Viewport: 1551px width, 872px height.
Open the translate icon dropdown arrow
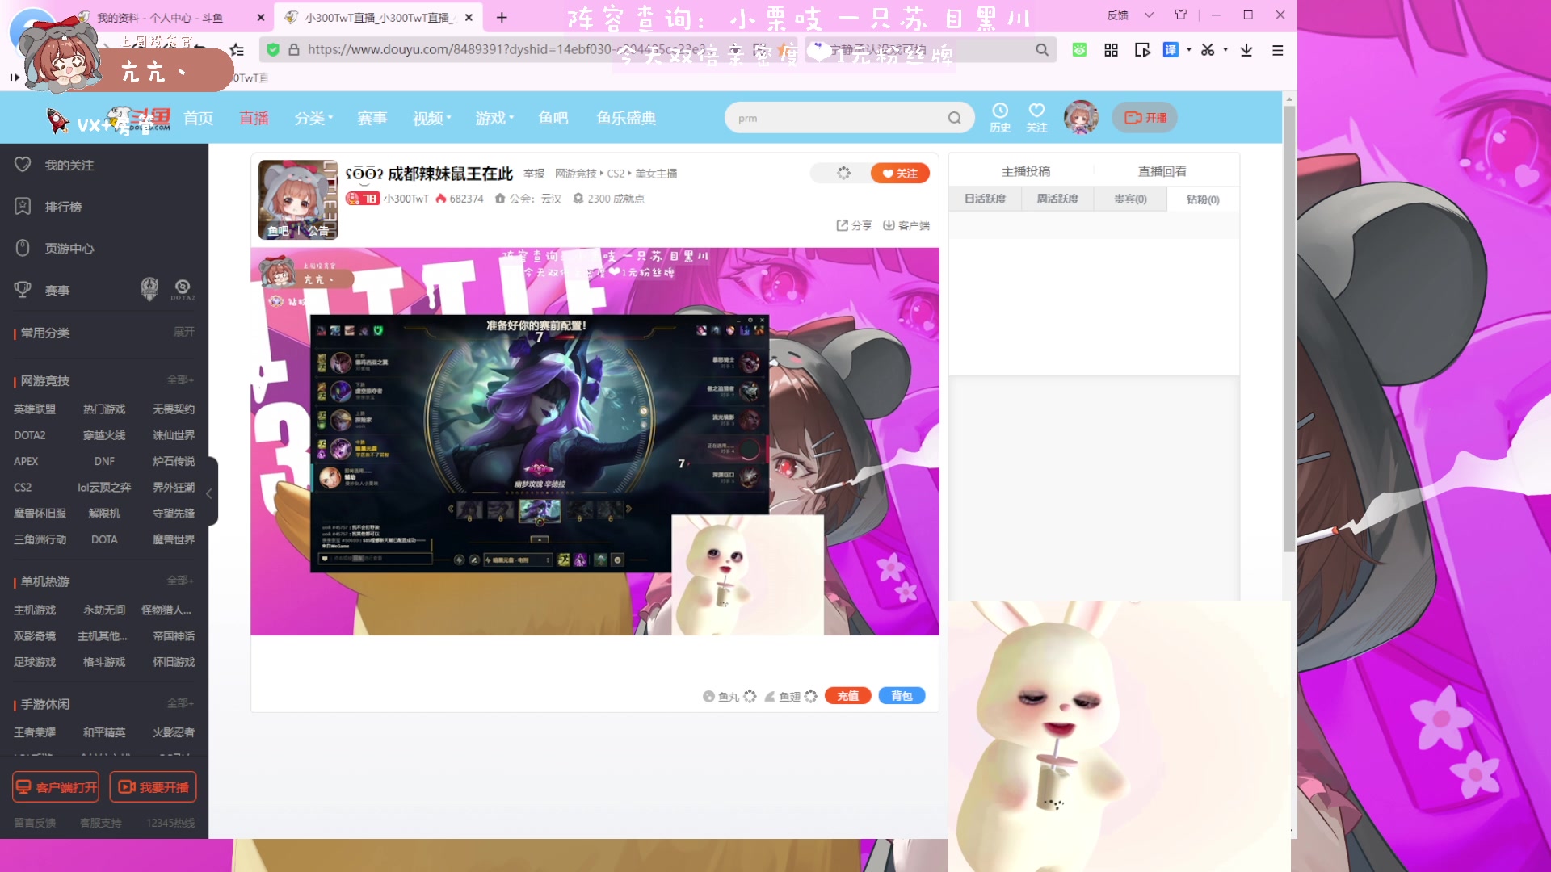coord(1189,50)
